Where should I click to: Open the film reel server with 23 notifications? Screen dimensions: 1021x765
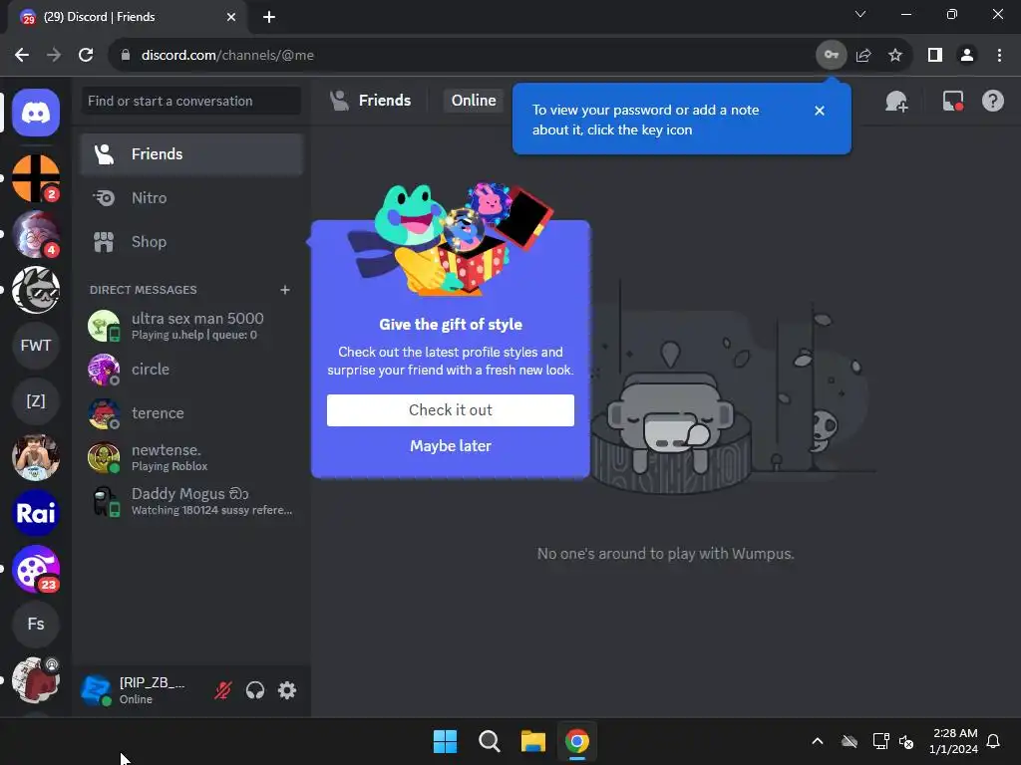[36, 569]
